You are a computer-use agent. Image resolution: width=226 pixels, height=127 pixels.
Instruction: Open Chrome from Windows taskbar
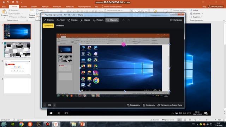[x=21, y=124]
